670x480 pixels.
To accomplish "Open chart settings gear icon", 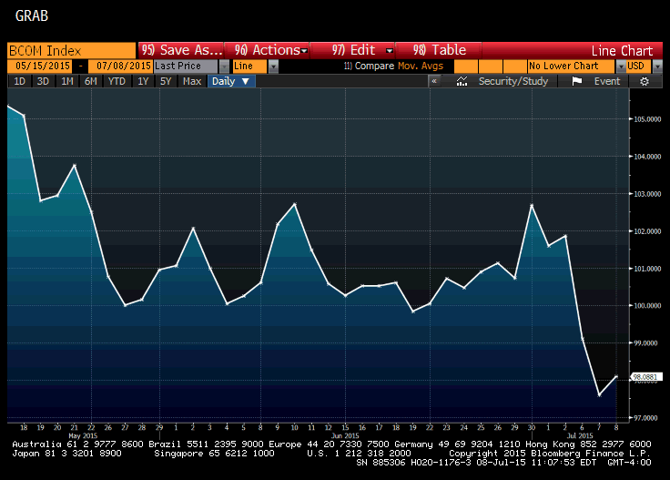I will [x=645, y=81].
